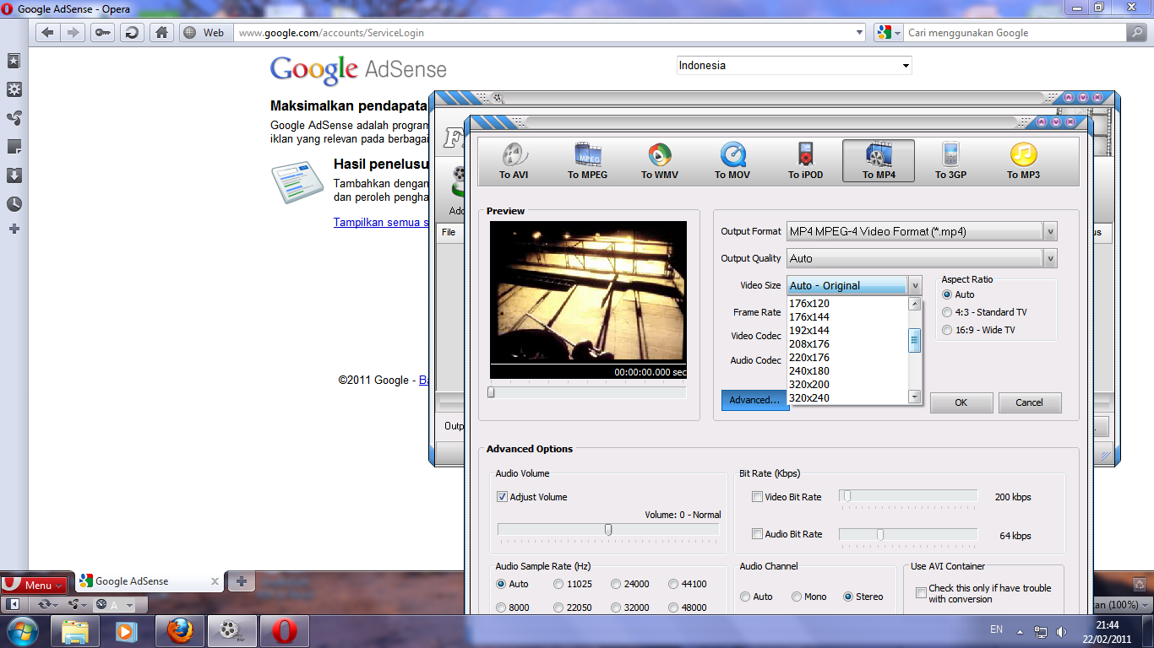
Task: Open the Opera Menu button
Action: click(34, 584)
